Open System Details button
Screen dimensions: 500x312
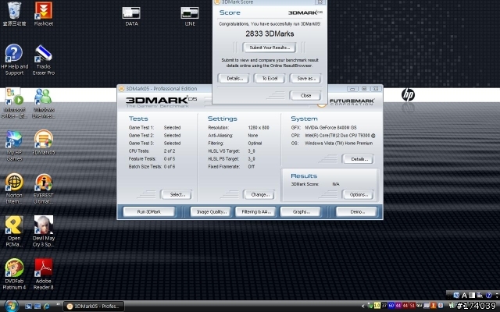tap(358, 159)
